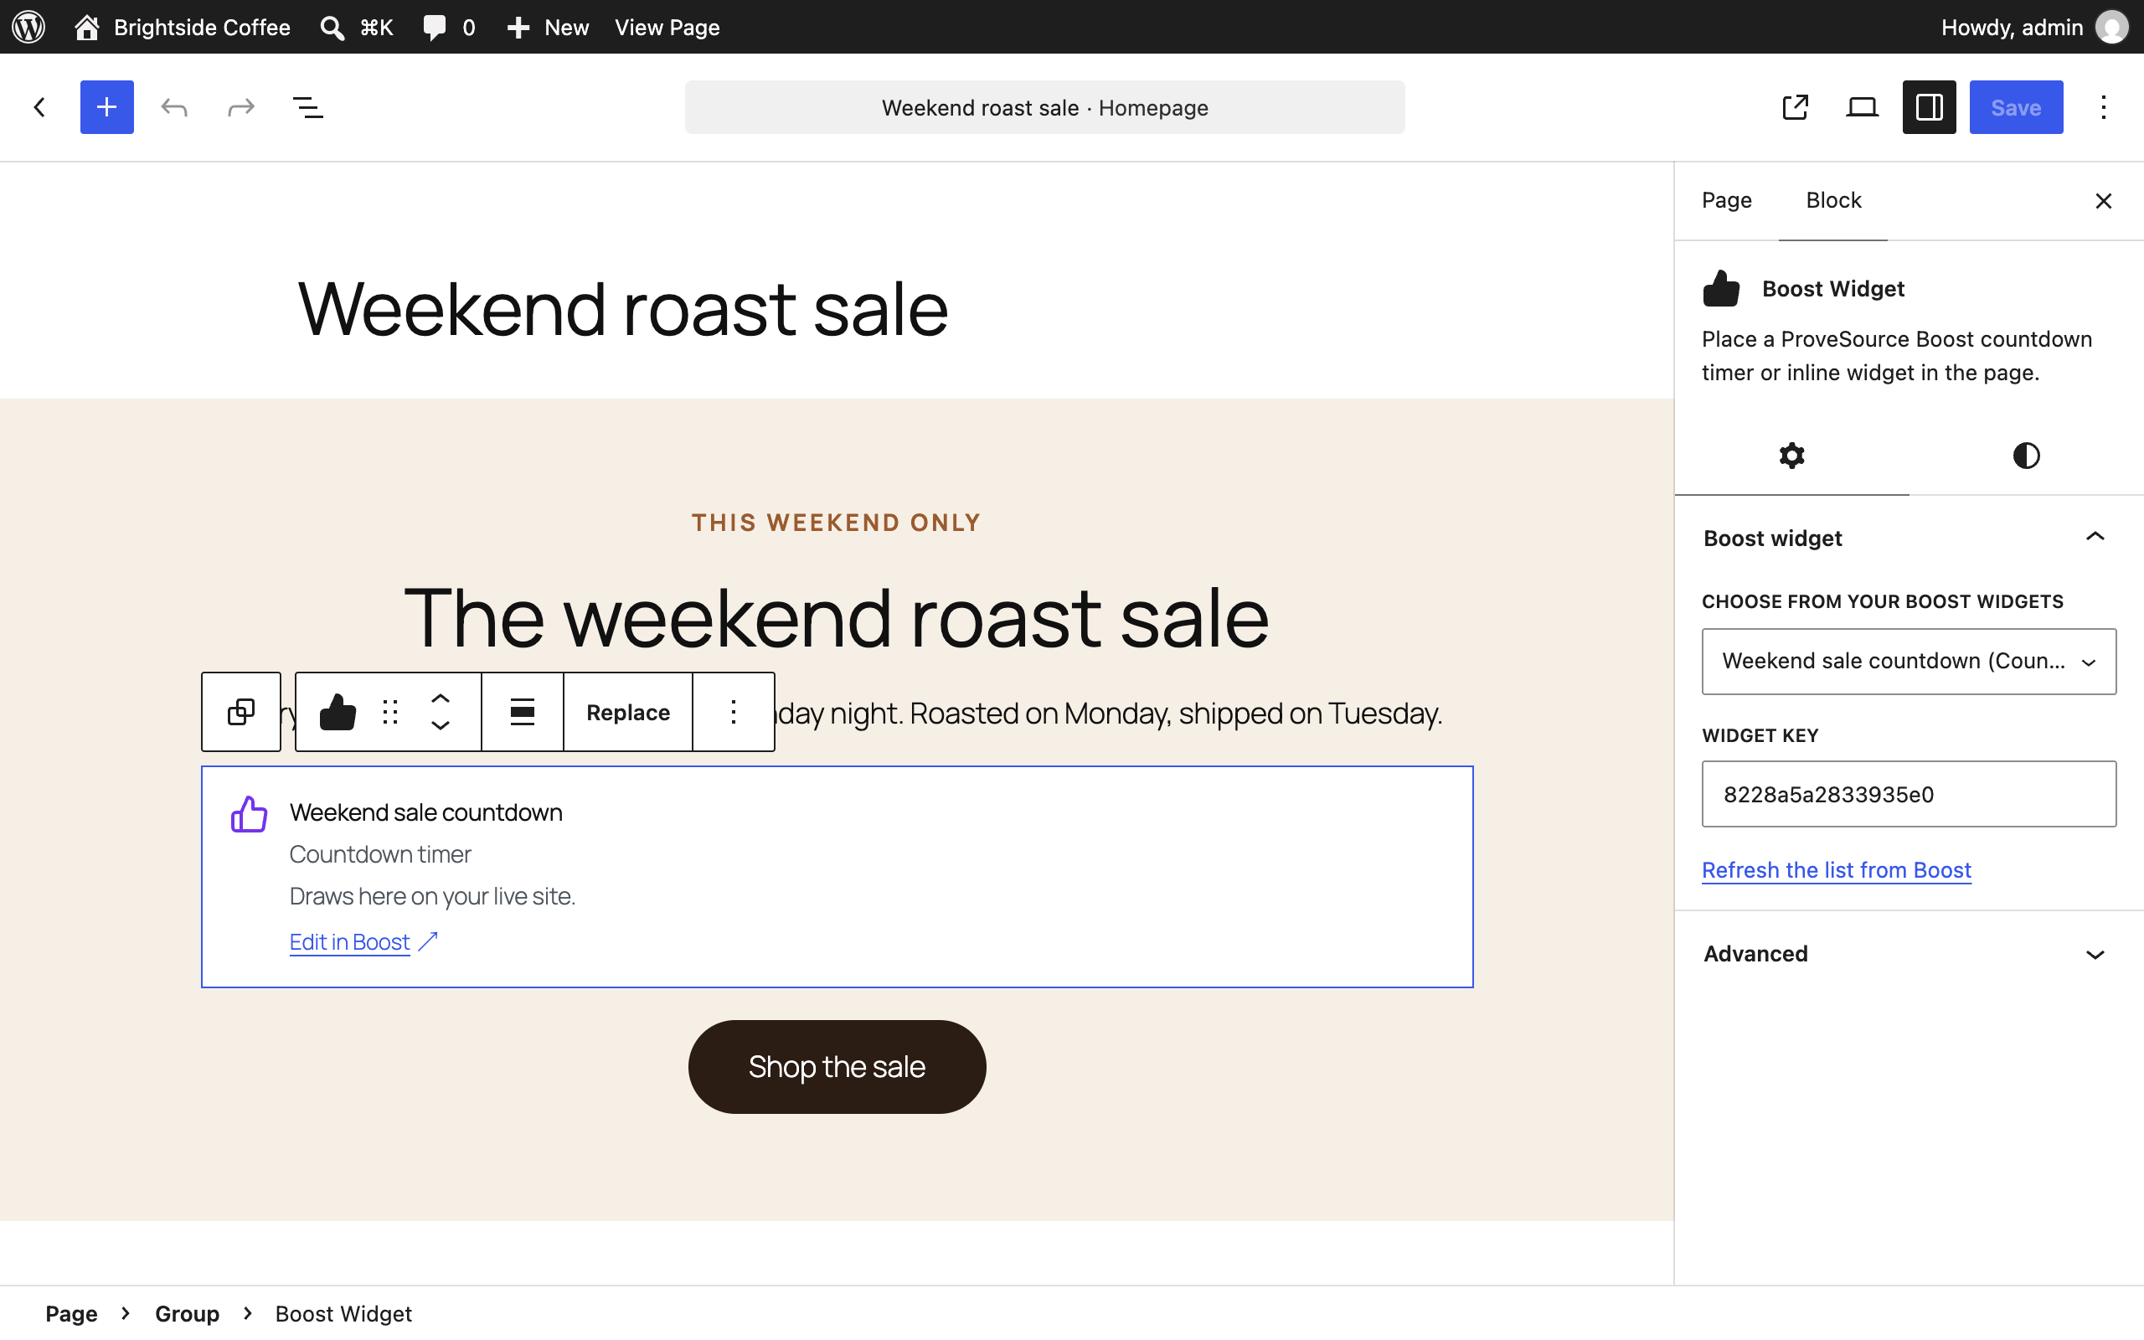
Task: Click Refresh the list from Boost
Action: pos(1836,870)
